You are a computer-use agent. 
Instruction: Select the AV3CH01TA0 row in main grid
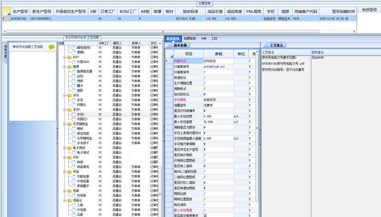point(179,19)
